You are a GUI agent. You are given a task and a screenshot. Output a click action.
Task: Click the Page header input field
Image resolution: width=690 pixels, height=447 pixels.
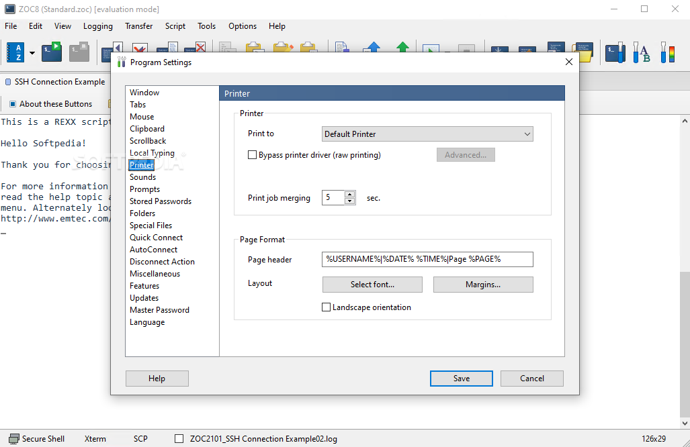pos(427,259)
